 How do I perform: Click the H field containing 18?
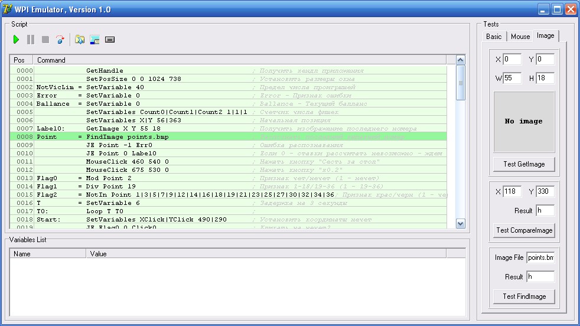click(545, 78)
